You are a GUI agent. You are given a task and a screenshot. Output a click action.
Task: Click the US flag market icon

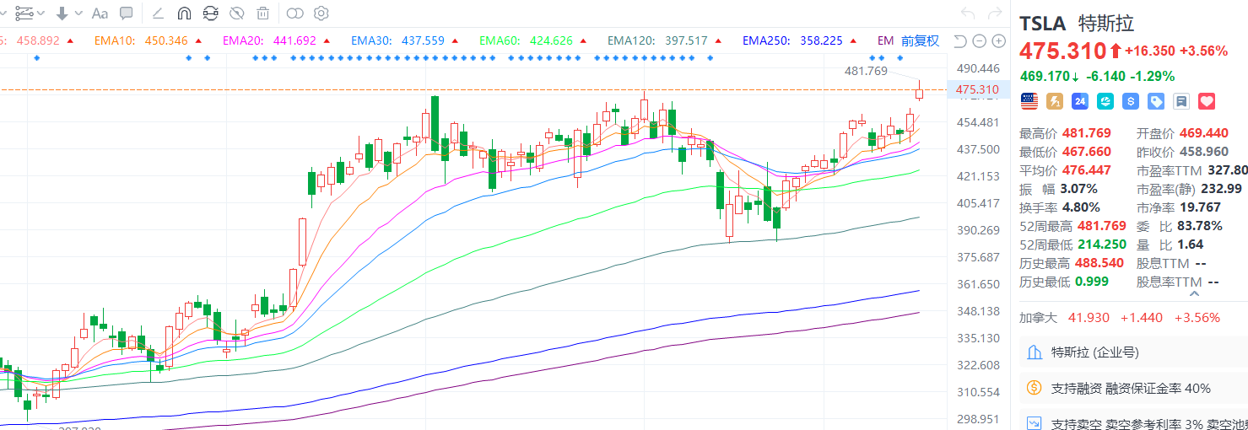(1029, 101)
